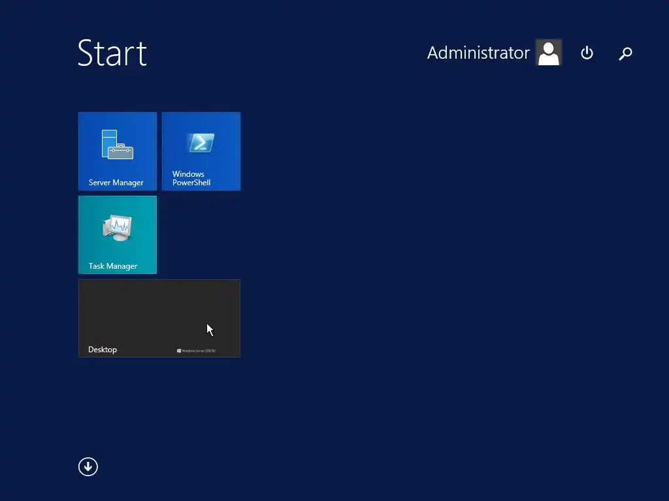669x501 pixels.
Task: Open the search magnifier icon
Action: pos(625,53)
